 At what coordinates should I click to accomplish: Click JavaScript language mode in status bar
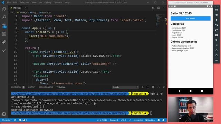[x=138, y=120]
